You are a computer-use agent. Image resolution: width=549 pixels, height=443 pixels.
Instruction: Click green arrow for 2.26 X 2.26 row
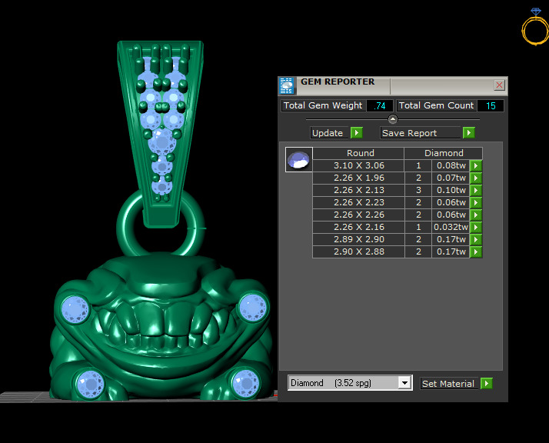click(x=476, y=215)
